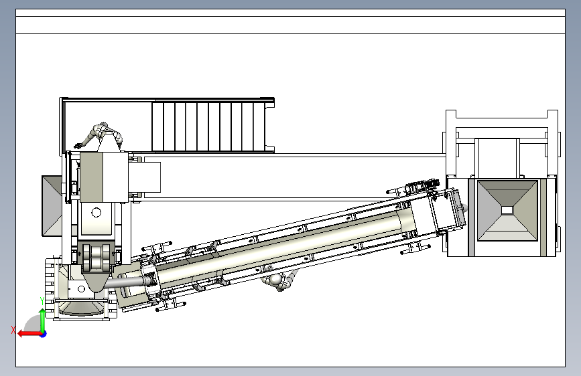Select the human figure beside the inclined conveyor
Image resolution: width=581 pixels, height=376 pixels.
pyautogui.click(x=279, y=280)
